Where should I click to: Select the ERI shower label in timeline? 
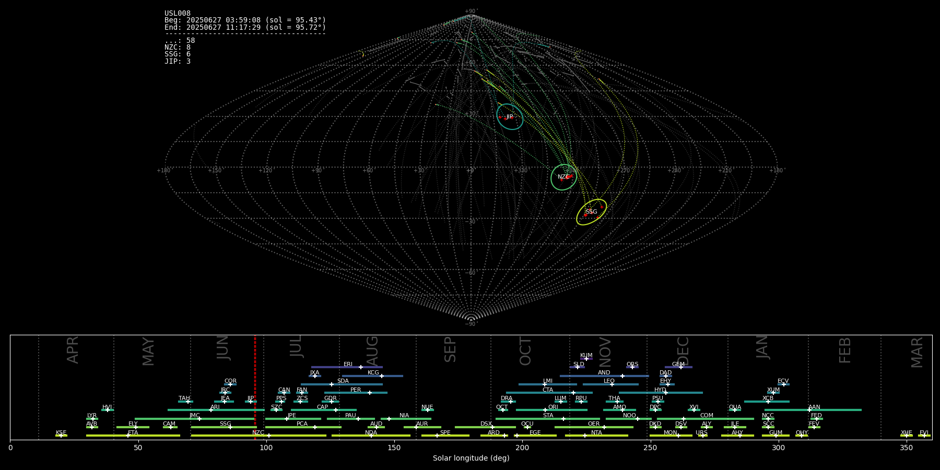pos(348,365)
